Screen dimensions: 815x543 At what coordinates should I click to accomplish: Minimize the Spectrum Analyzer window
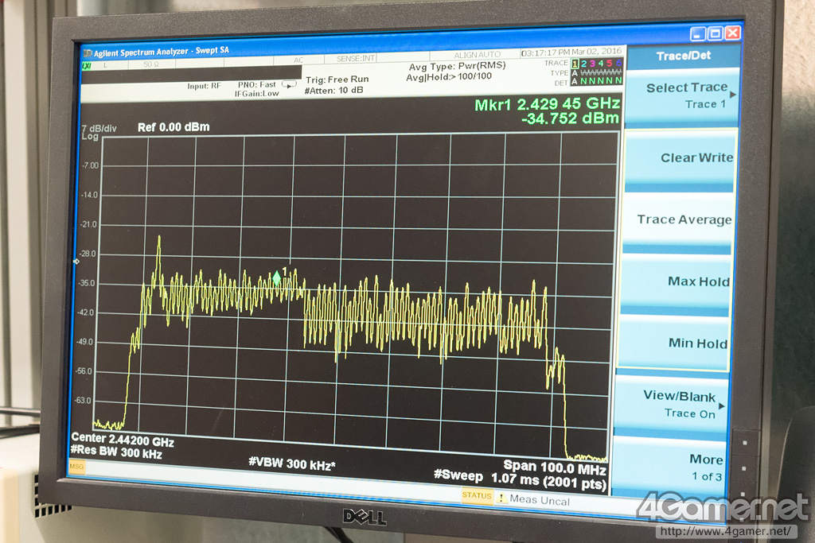click(698, 34)
